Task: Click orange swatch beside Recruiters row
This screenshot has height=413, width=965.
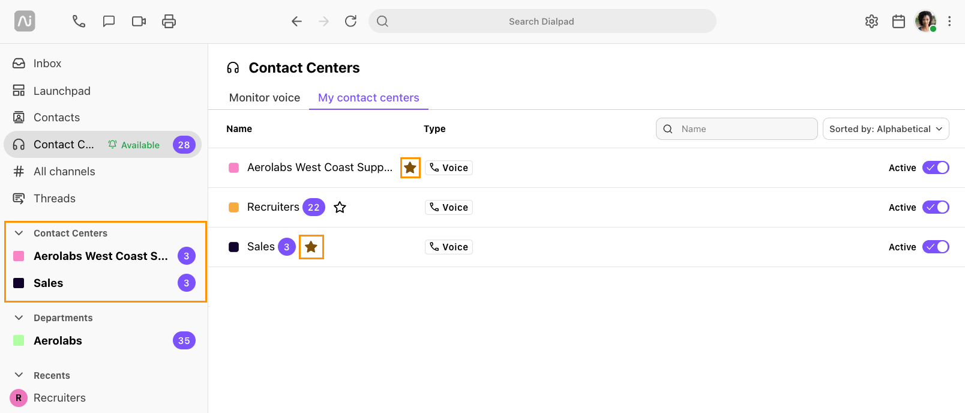Action: [x=234, y=208]
